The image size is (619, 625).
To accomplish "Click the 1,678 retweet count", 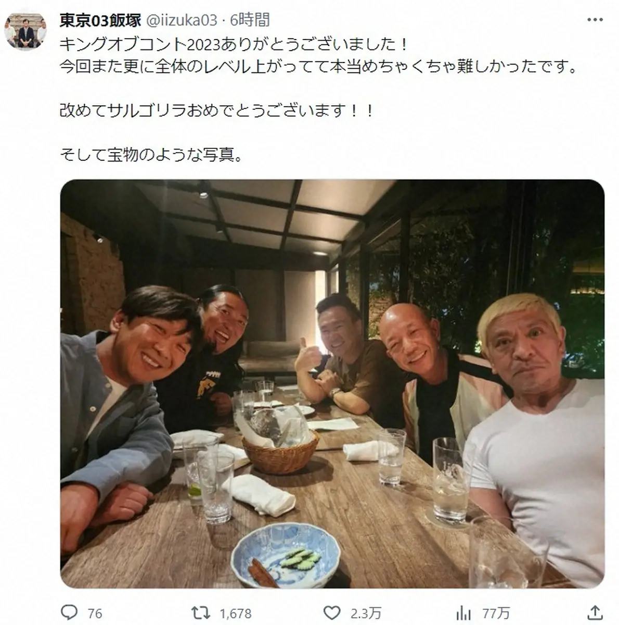I will tap(236, 614).
